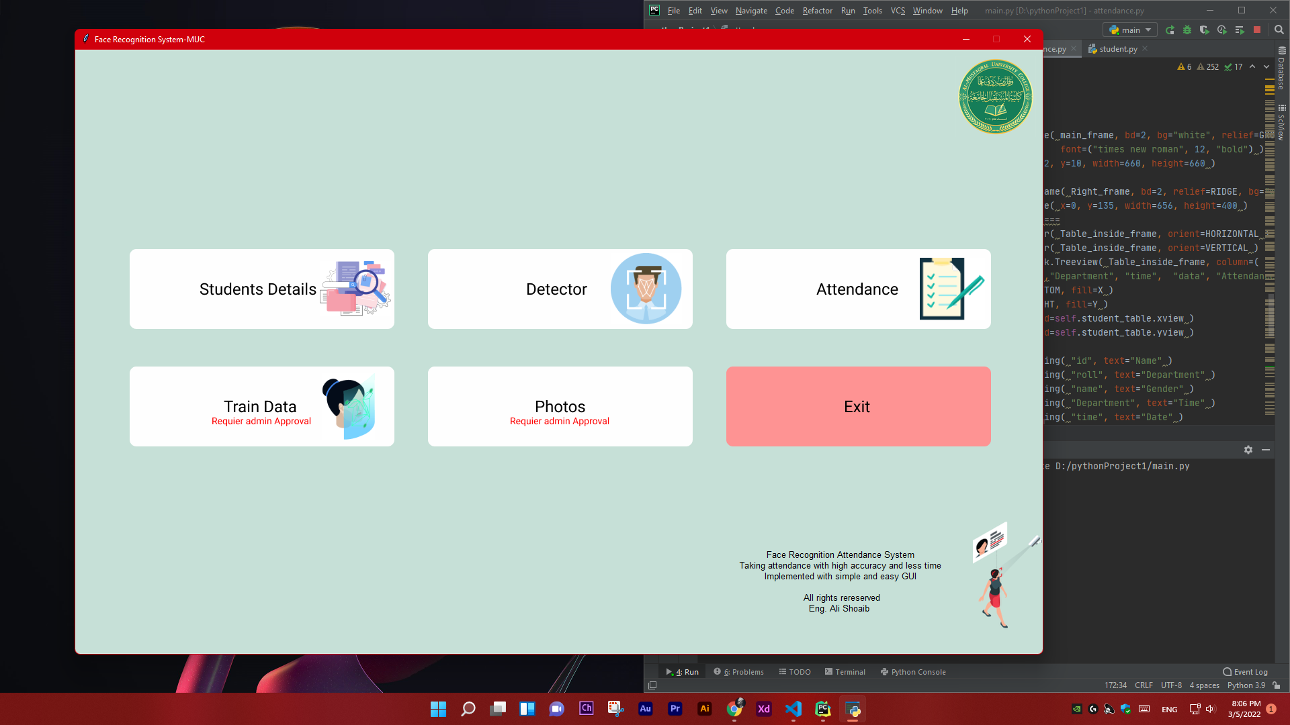Open the UTF-8 encoding selector
Image resolution: width=1290 pixels, height=725 pixels.
pos(1170,685)
